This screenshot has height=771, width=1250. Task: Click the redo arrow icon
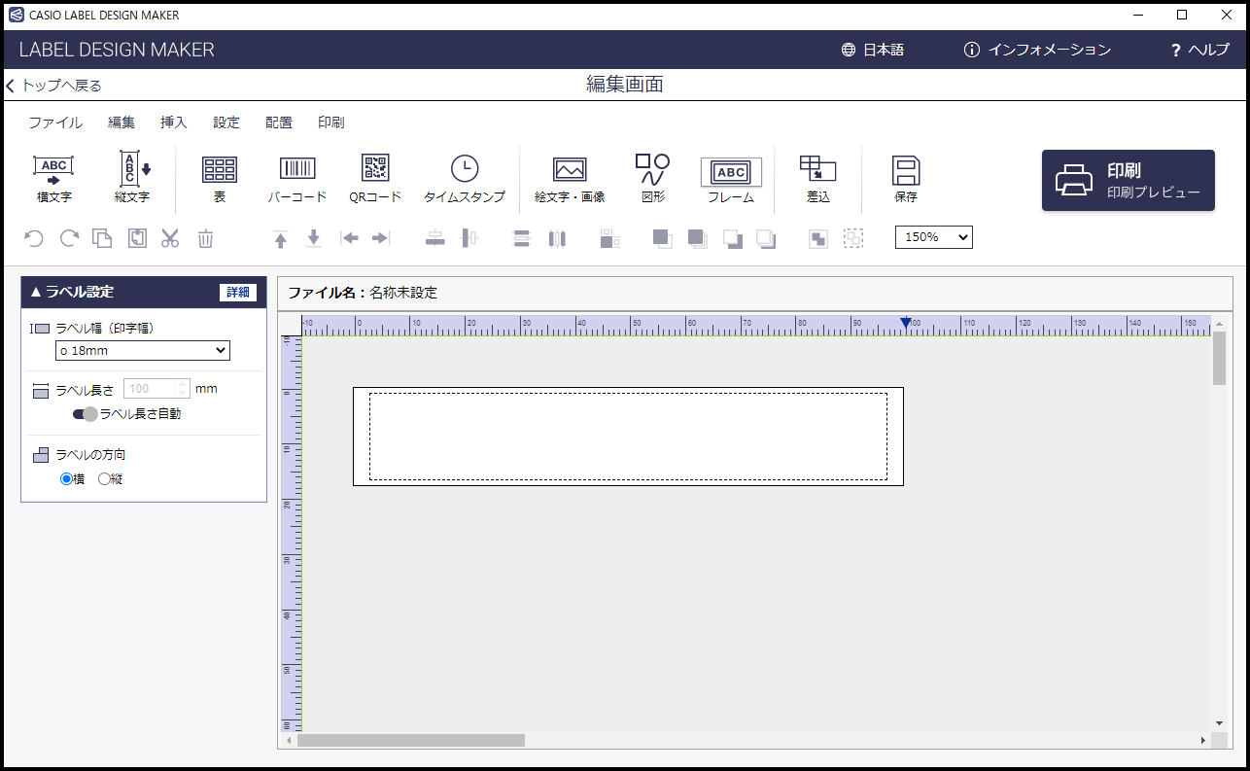tap(69, 238)
